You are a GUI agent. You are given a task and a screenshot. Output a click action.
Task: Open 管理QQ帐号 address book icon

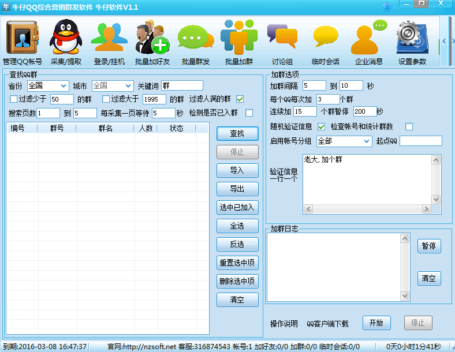pos(23,38)
